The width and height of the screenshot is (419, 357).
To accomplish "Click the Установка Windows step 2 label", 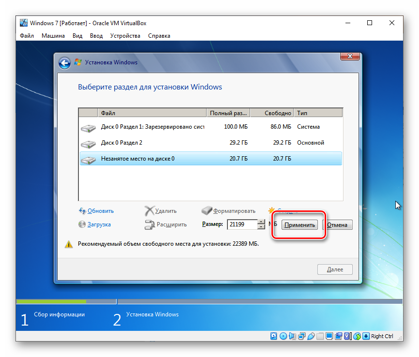I will pyautogui.click(x=152, y=314).
